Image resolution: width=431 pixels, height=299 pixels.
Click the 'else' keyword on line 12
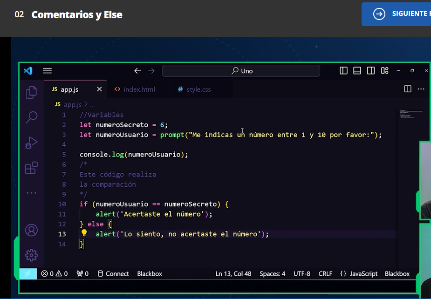96,224
